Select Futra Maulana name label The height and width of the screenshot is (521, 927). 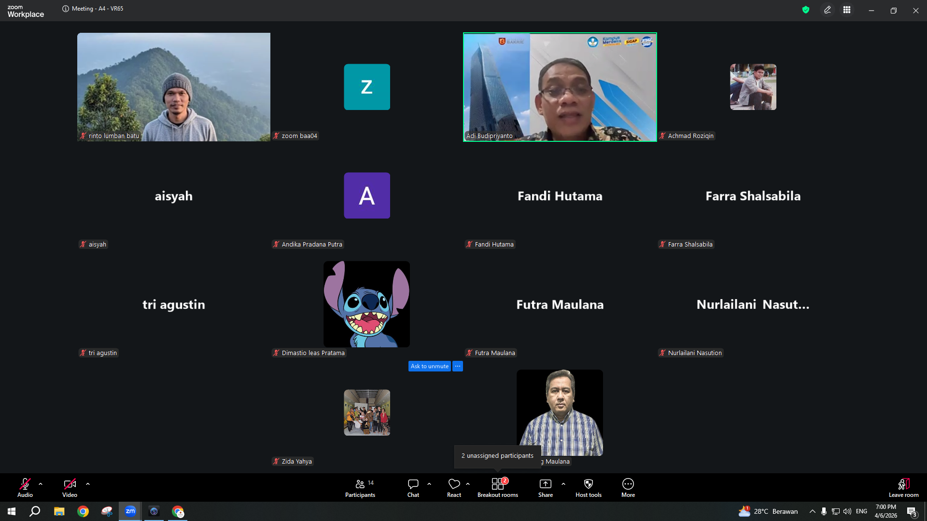(x=491, y=353)
